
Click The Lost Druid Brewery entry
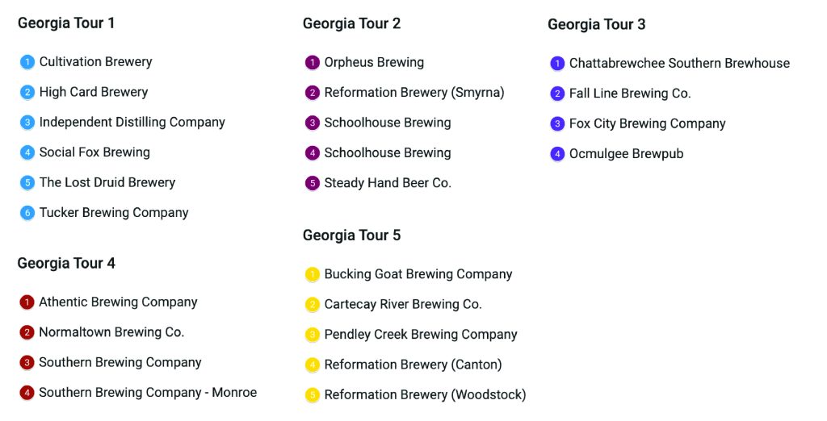click(107, 183)
